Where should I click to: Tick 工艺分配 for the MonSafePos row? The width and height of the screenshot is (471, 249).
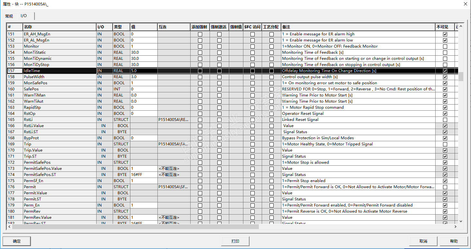coord(271,83)
